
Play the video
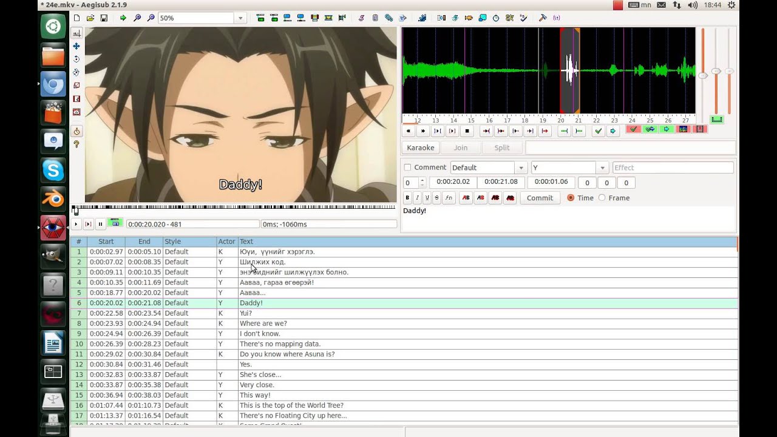[x=76, y=224]
